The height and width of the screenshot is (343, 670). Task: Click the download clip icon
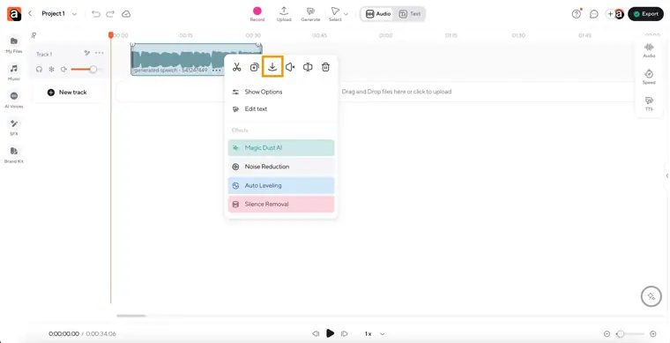[x=272, y=67]
